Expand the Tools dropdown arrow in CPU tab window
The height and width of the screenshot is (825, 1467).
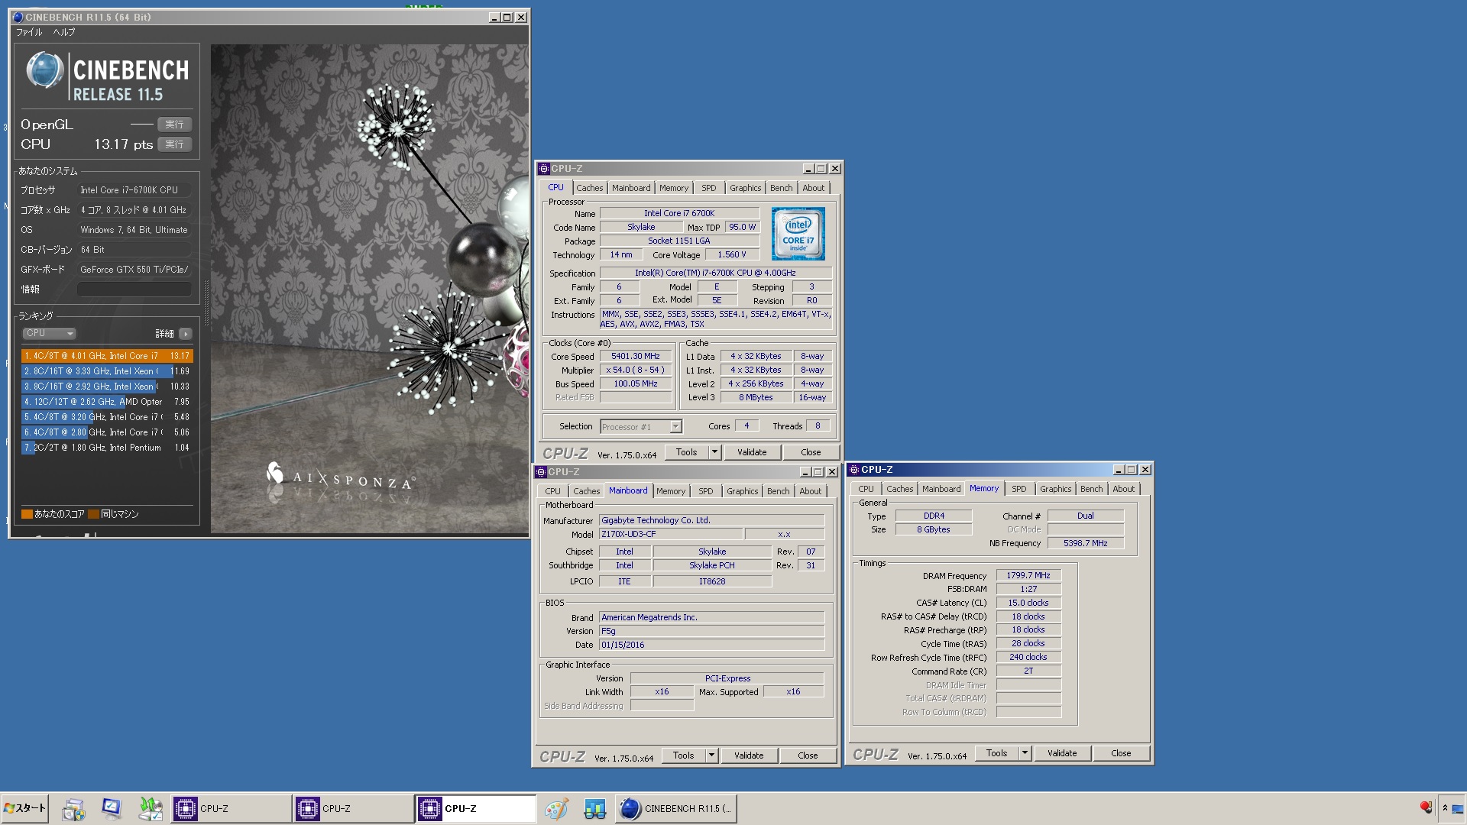click(714, 452)
